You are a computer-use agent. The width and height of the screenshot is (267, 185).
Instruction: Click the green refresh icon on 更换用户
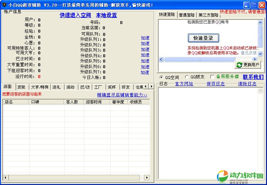point(239,65)
